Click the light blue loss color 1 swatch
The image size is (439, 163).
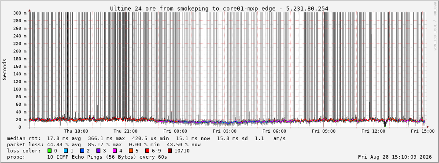tap(66, 151)
